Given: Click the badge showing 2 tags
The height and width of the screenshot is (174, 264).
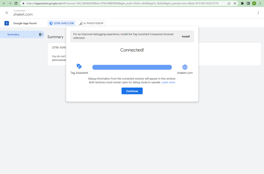Looking at the screenshot, I should tap(6, 23).
